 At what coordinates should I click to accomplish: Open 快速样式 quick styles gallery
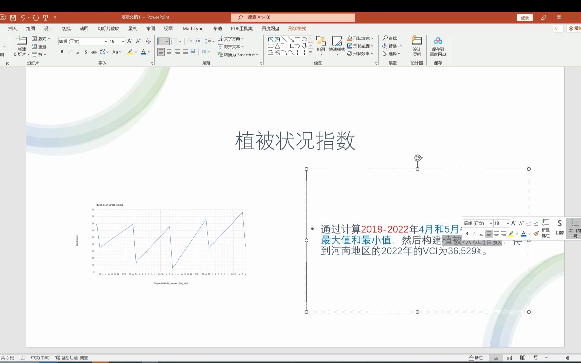(337, 46)
